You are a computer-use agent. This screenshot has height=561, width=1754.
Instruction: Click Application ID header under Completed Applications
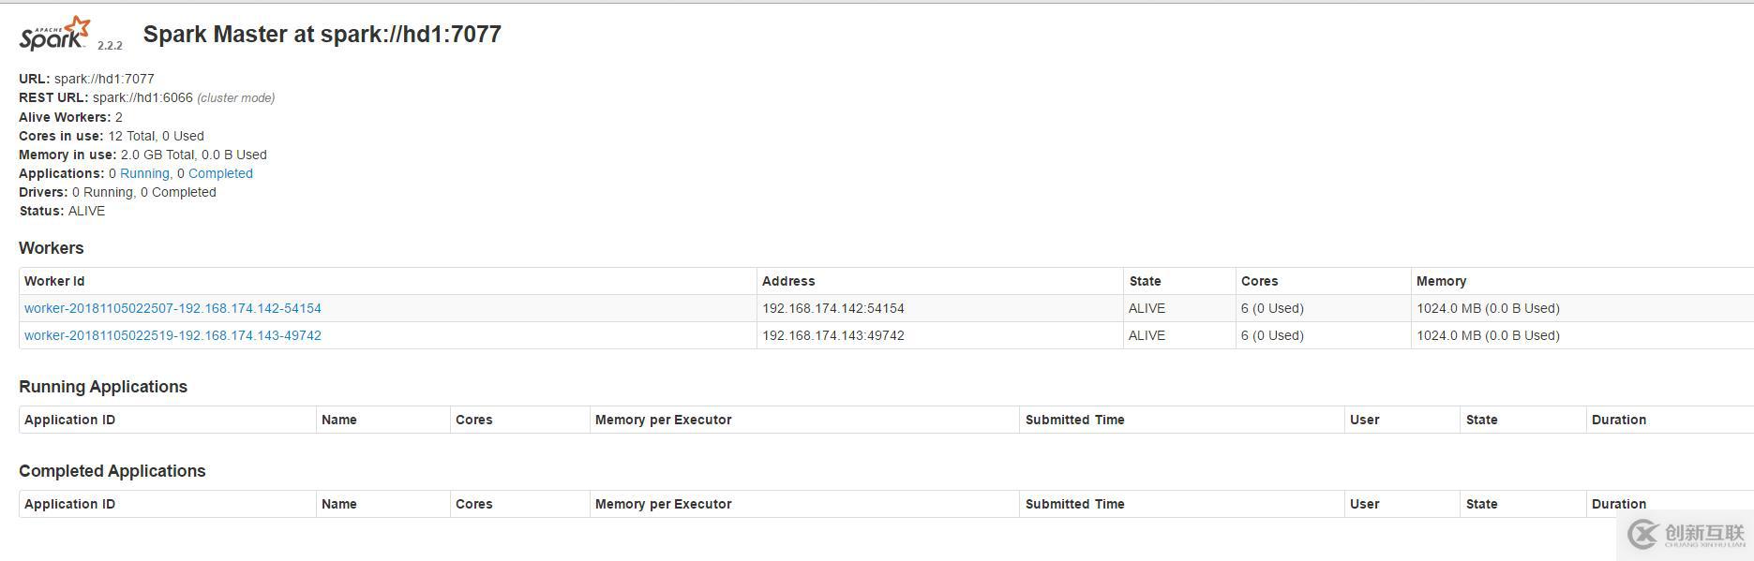pos(69,504)
